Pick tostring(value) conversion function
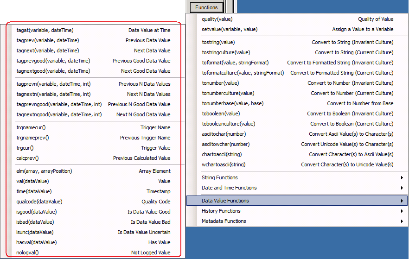Image resolution: width=409 pixels, height=259 pixels. [297, 43]
